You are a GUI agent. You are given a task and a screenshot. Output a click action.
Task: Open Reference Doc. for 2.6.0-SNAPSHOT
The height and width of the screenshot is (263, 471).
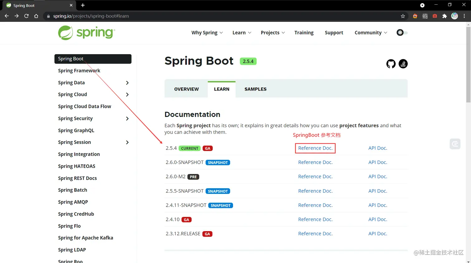[x=315, y=162]
